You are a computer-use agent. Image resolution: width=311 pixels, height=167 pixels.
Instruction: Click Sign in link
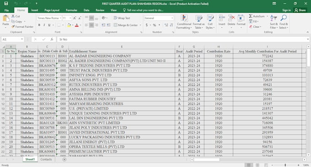coord(286,10)
